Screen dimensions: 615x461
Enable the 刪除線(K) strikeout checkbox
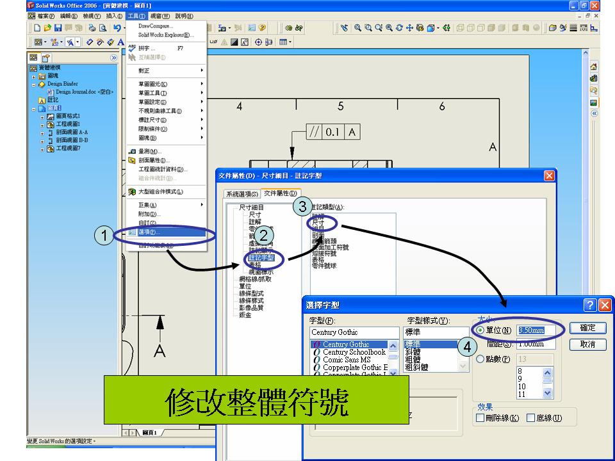pos(480,418)
